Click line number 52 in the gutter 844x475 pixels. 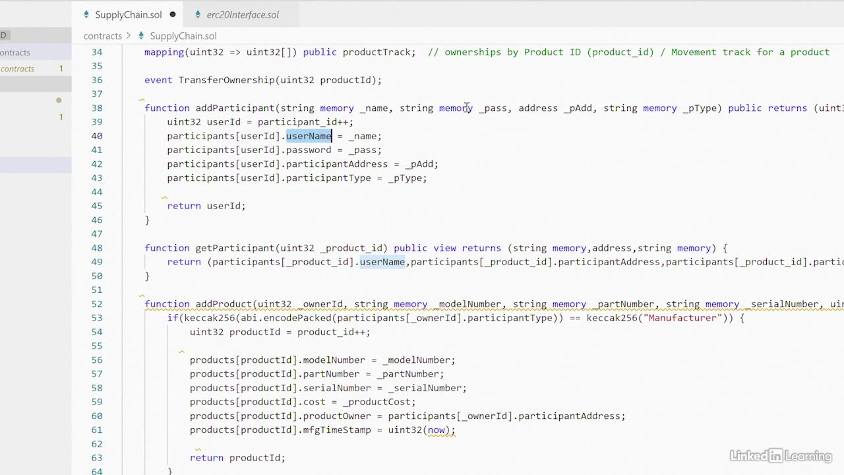[97, 304]
